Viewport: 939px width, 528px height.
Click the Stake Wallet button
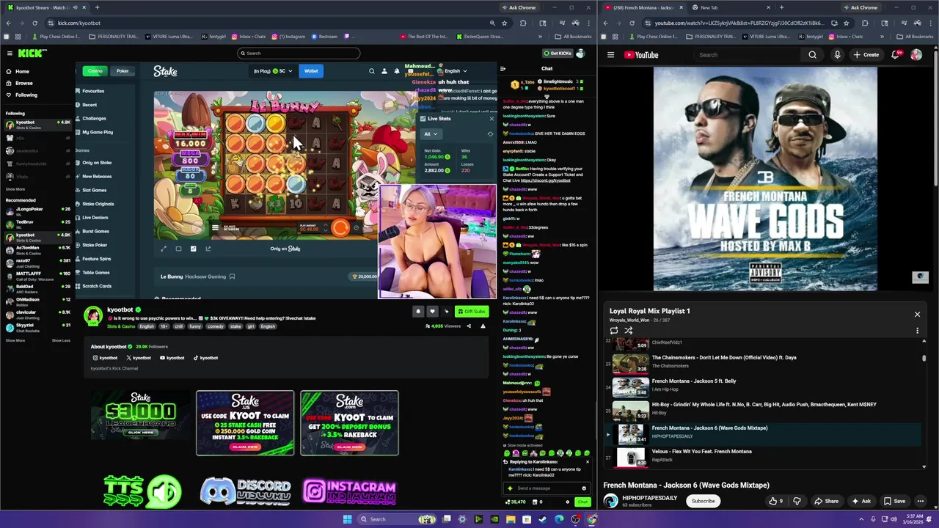311,71
